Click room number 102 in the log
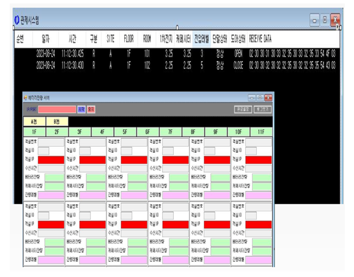Screen dimensions: 354x277 click(x=147, y=65)
